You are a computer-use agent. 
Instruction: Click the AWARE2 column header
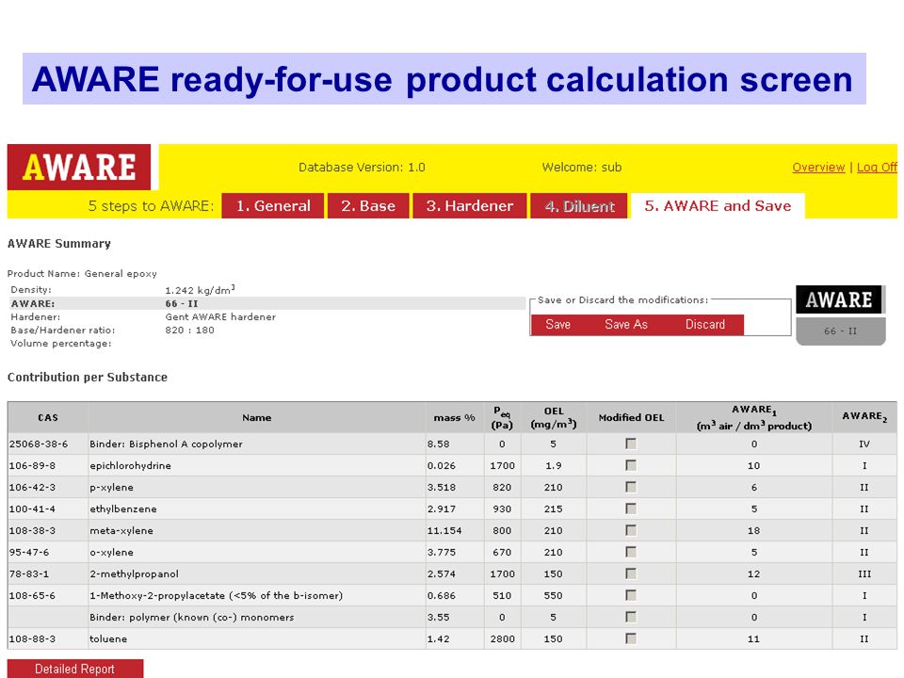[864, 417]
